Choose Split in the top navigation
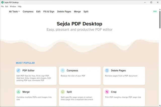The image size is (161, 107). (x=86, y=12)
